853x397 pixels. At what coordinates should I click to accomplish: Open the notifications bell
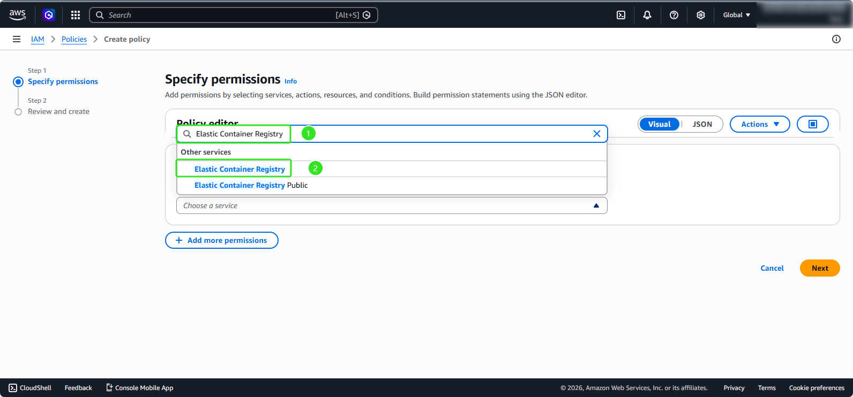tap(647, 15)
